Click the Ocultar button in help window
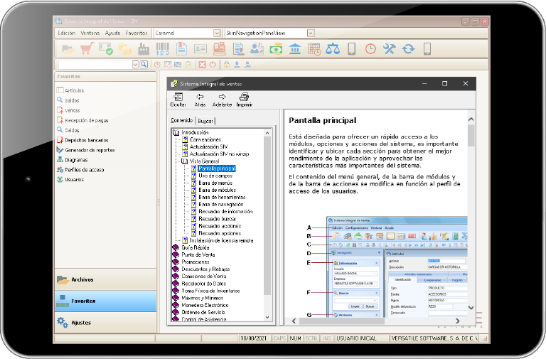The image size is (546, 359). tap(178, 100)
